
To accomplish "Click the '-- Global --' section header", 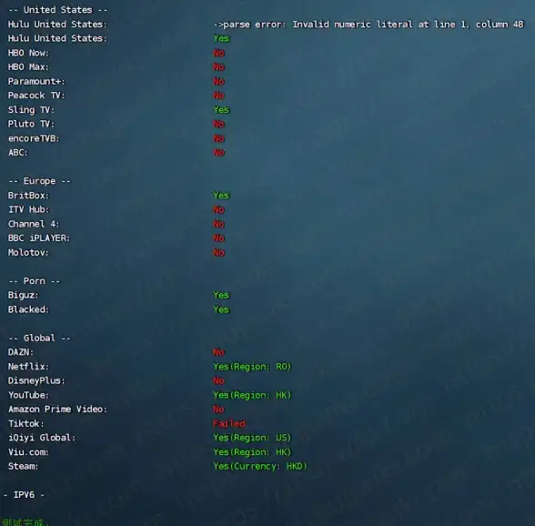I will (x=40, y=339).
